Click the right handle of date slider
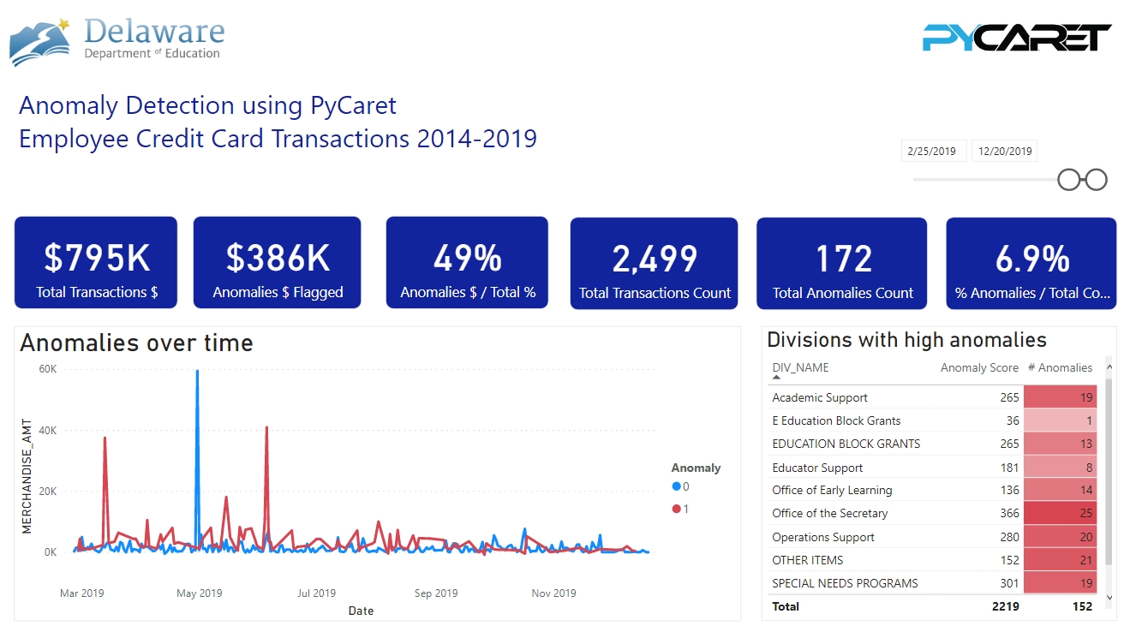Image resolution: width=1124 pixels, height=632 pixels. click(x=1097, y=180)
